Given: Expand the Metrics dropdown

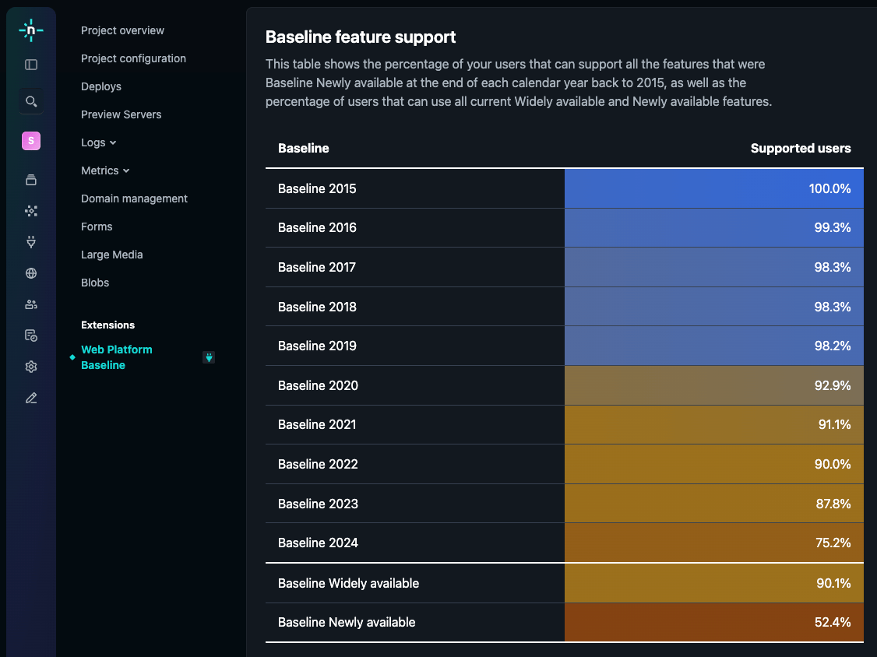Looking at the screenshot, I should 105,170.
